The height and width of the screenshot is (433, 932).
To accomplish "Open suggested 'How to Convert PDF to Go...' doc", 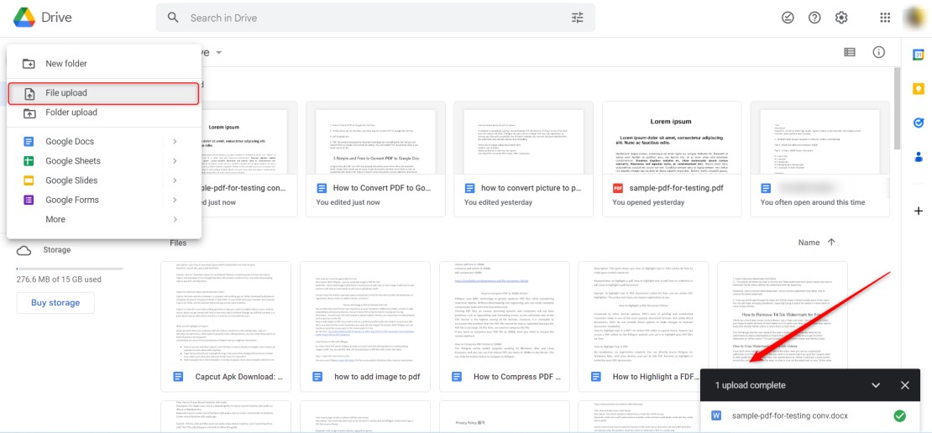I will tap(375, 159).
